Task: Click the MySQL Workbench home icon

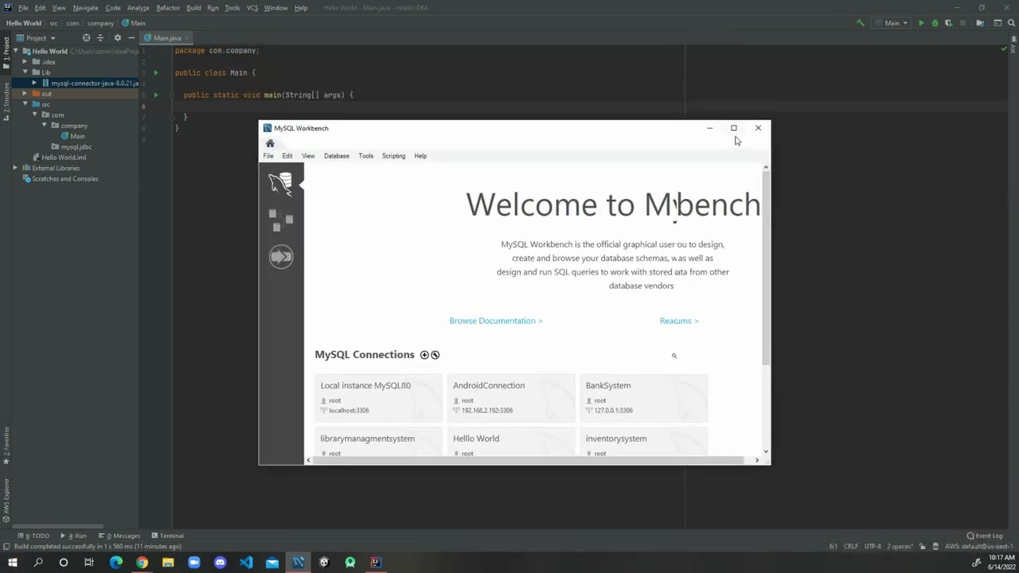Action: pyautogui.click(x=270, y=143)
